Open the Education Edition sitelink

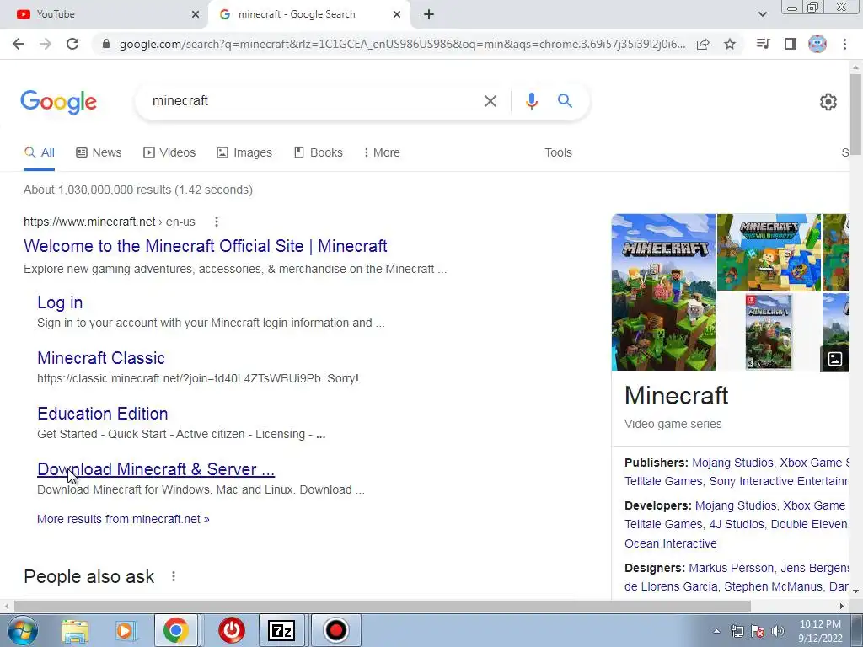[102, 414]
